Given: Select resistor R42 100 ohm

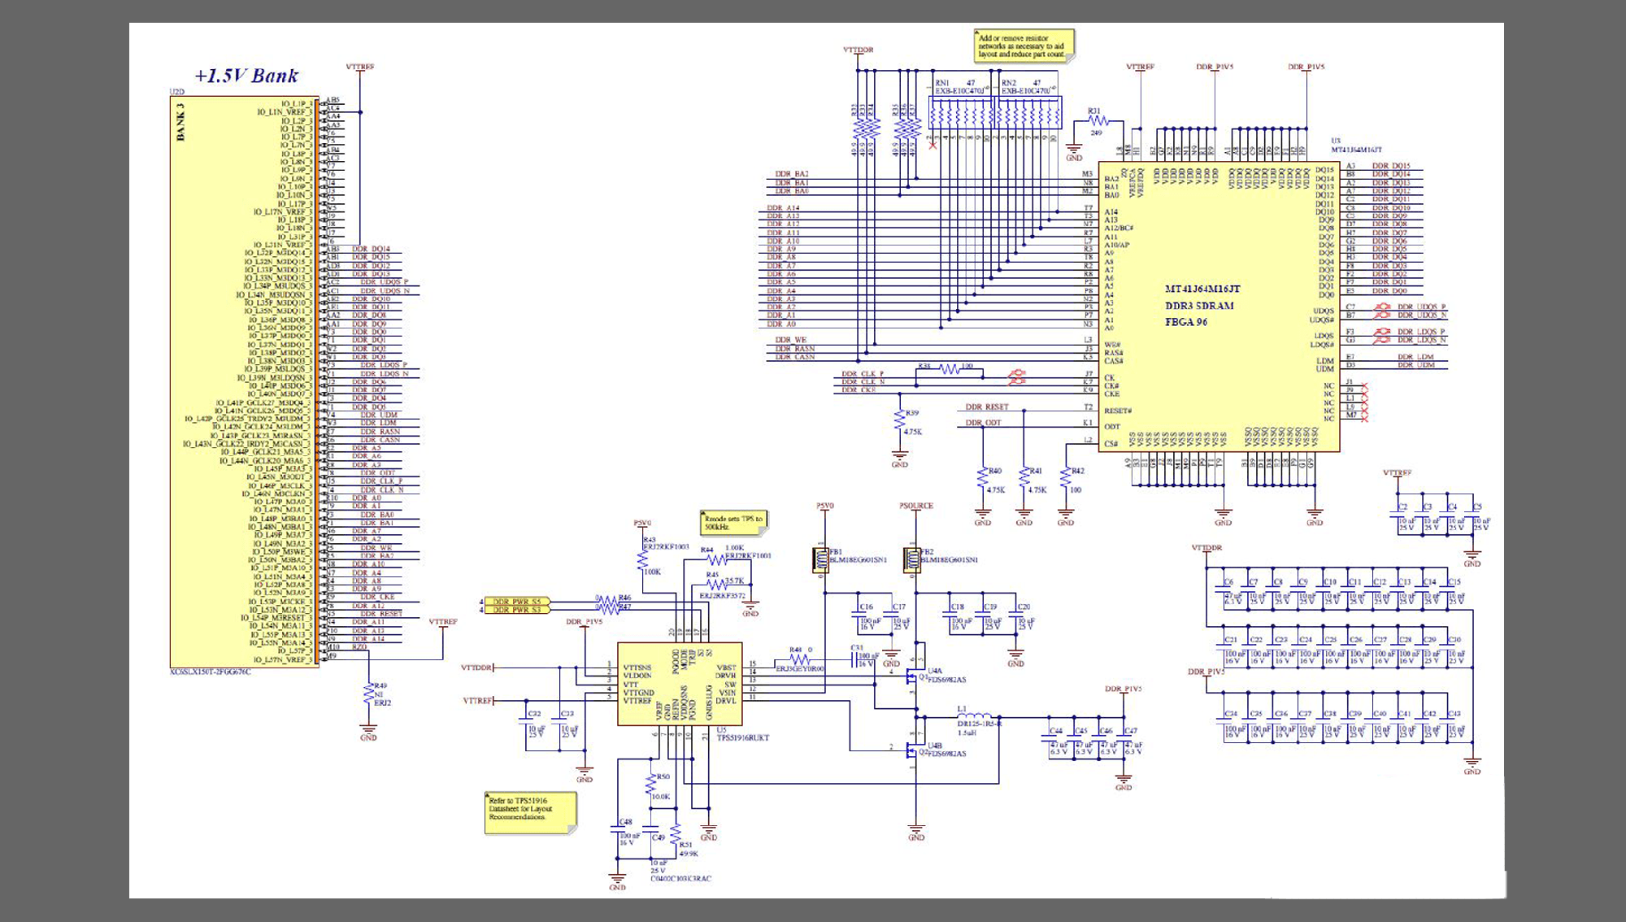Looking at the screenshot, I should [x=1066, y=478].
